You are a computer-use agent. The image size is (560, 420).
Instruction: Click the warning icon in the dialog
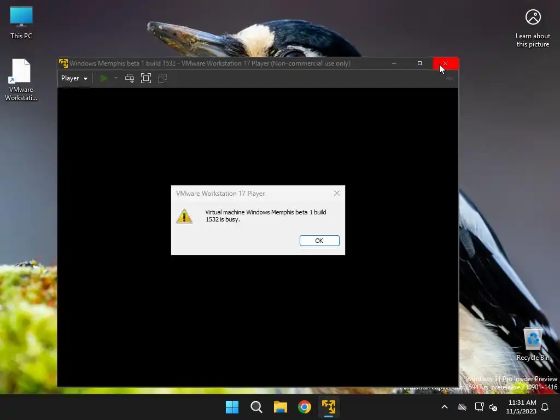184,216
